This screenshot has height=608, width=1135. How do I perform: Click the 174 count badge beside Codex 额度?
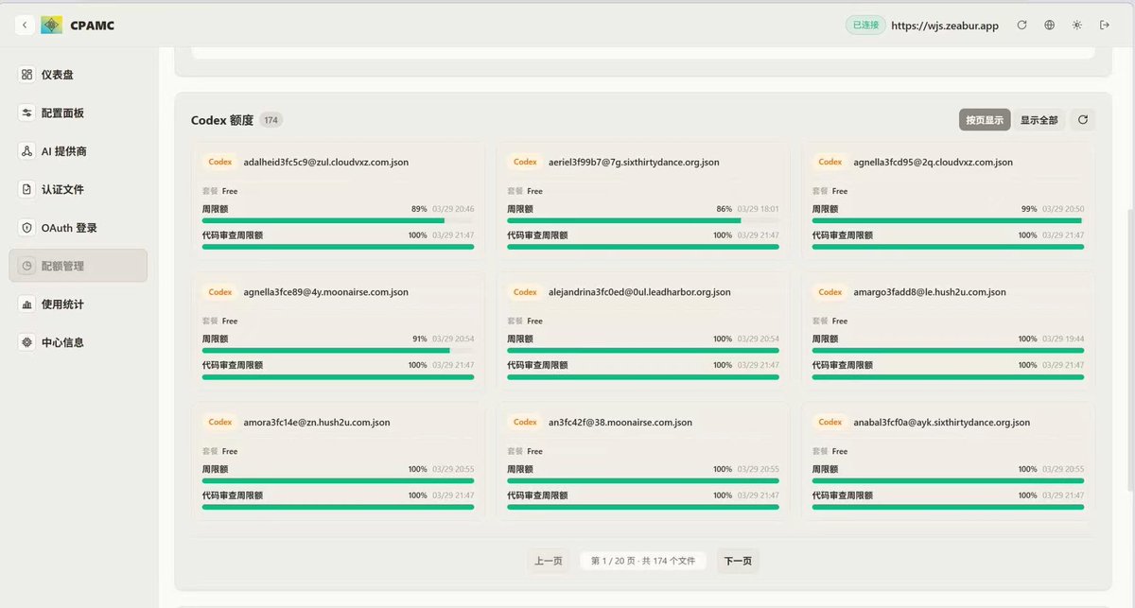coord(271,120)
